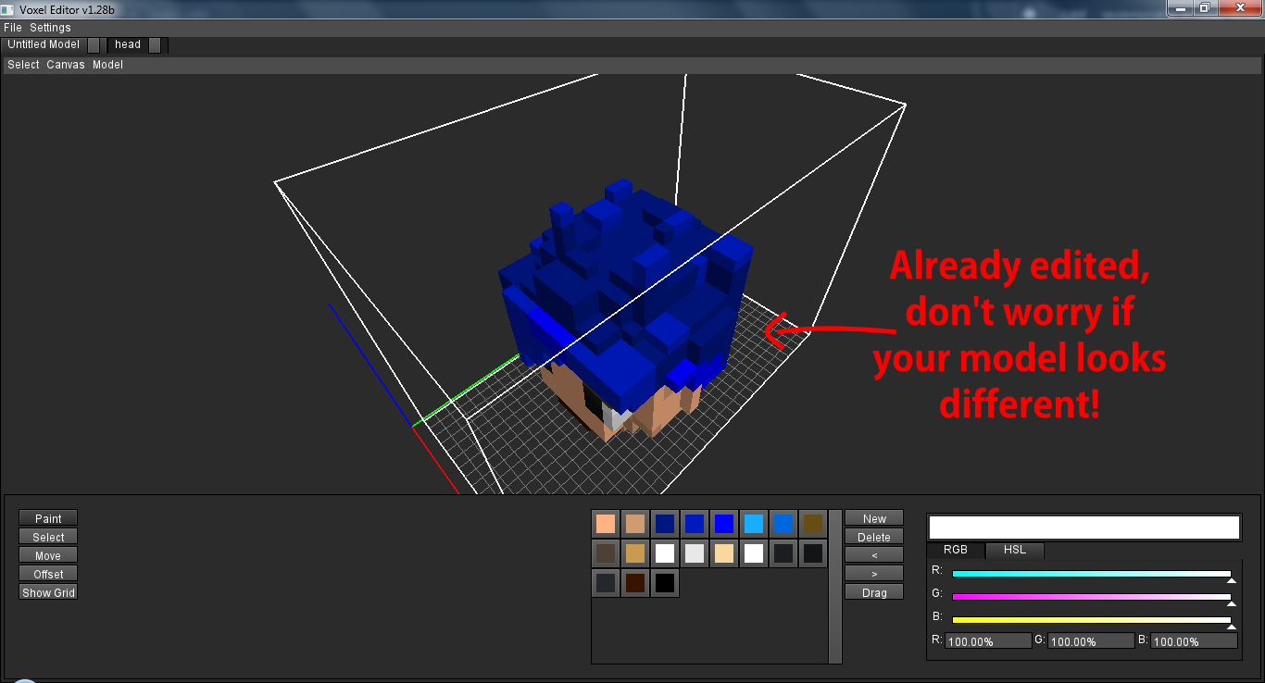
Task: Click the palette < button
Action: coord(874,555)
